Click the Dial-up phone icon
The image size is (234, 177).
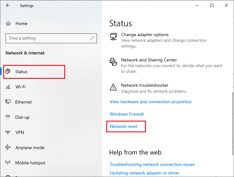coord(8,117)
